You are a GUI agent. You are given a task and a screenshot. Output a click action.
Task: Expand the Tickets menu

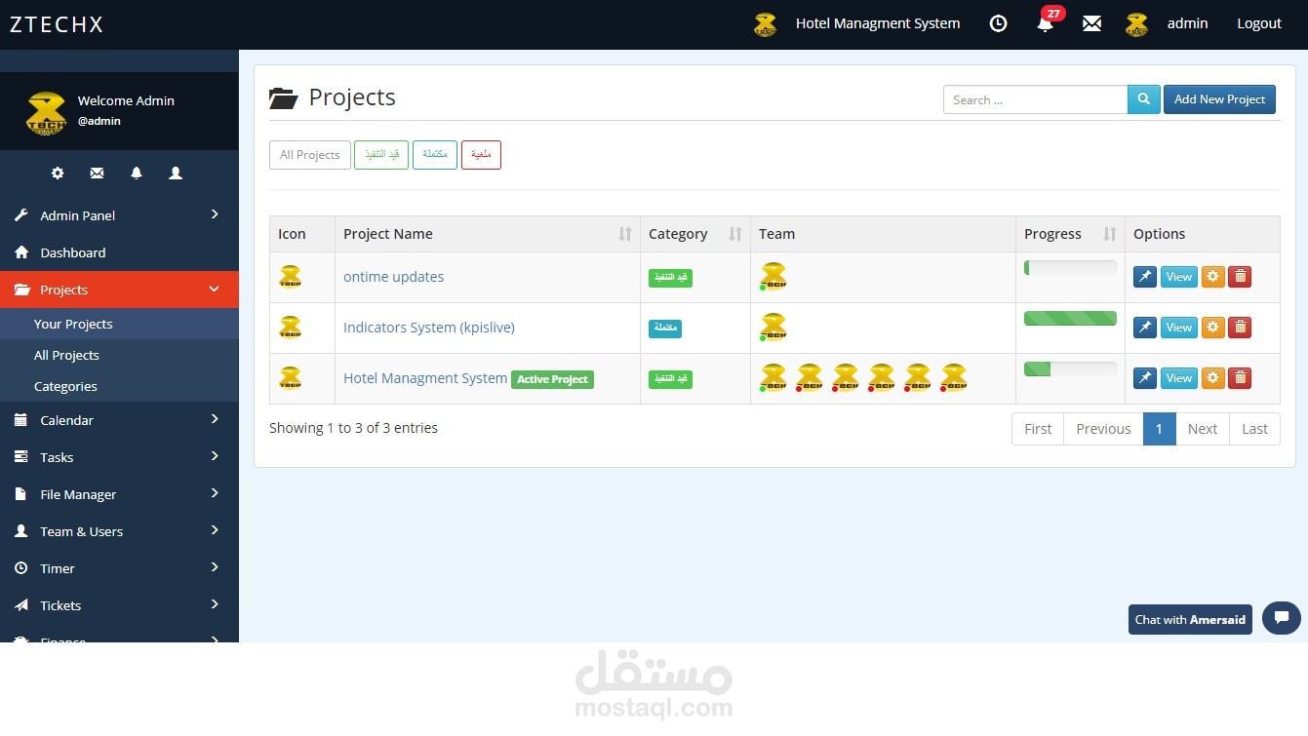(x=119, y=605)
